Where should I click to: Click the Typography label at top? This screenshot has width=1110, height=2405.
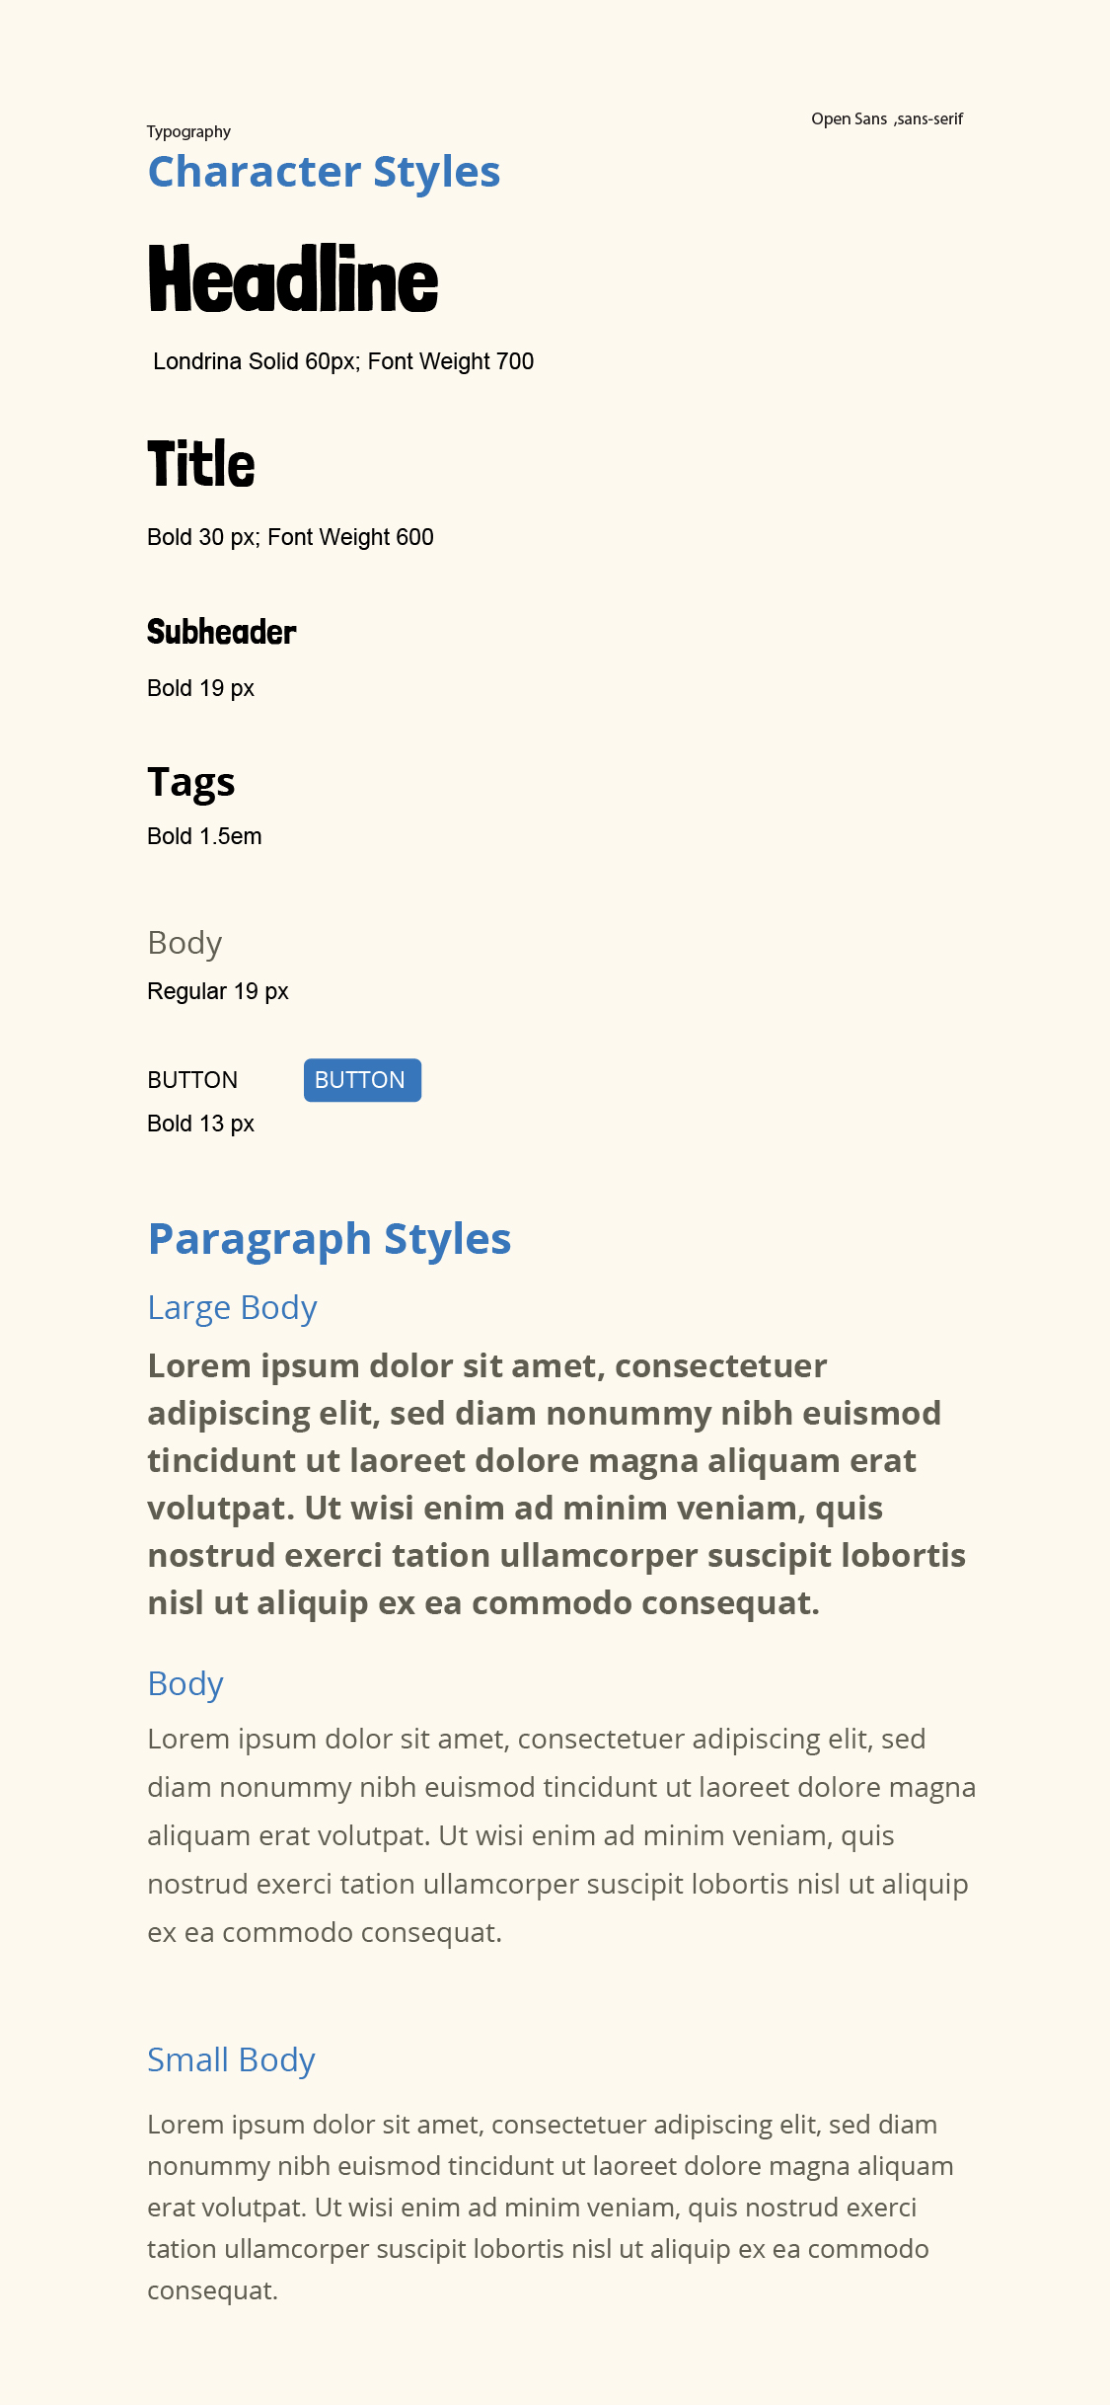(x=188, y=132)
